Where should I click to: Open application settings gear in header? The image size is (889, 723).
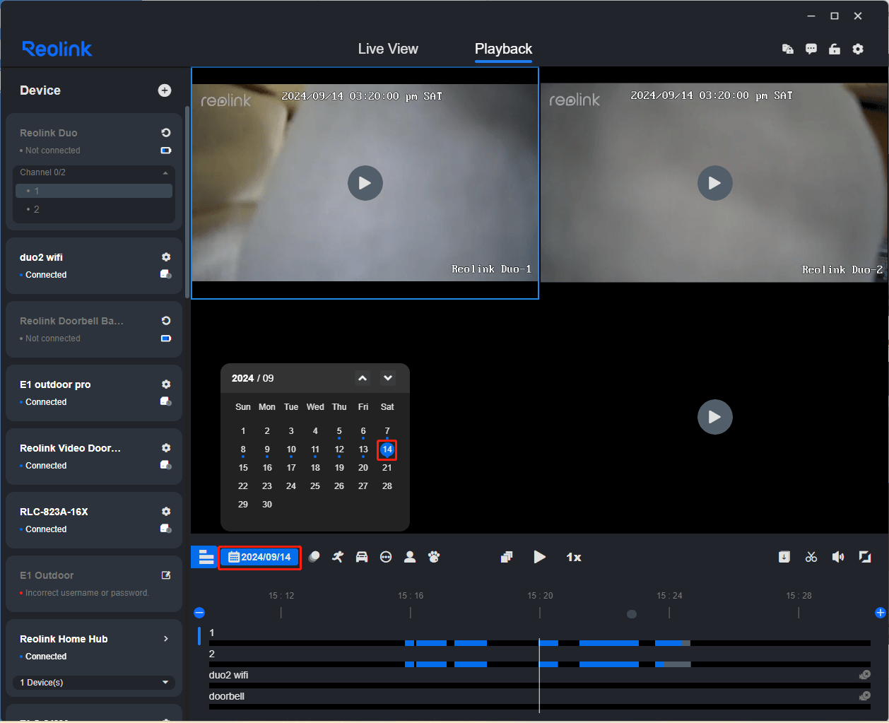pyautogui.click(x=858, y=49)
